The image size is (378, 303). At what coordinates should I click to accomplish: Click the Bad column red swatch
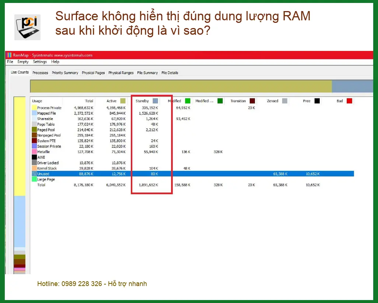(349, 101)
